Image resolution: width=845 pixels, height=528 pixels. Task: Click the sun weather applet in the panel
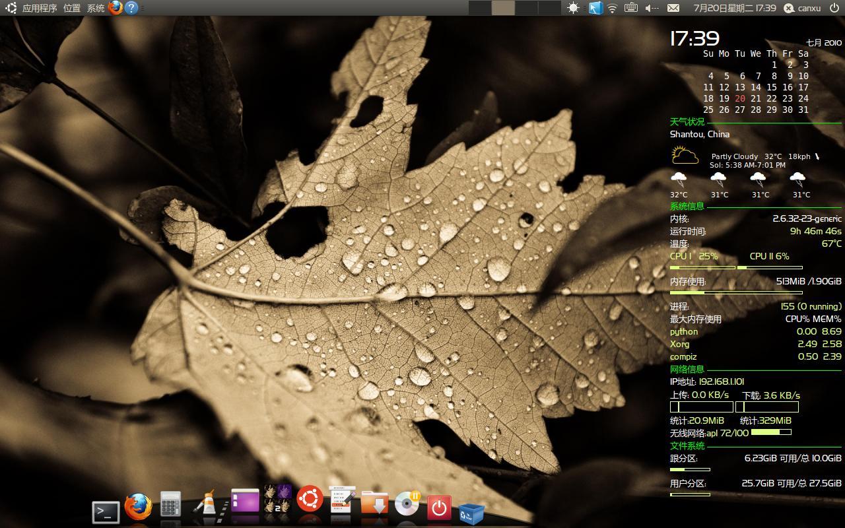[572, 8]
